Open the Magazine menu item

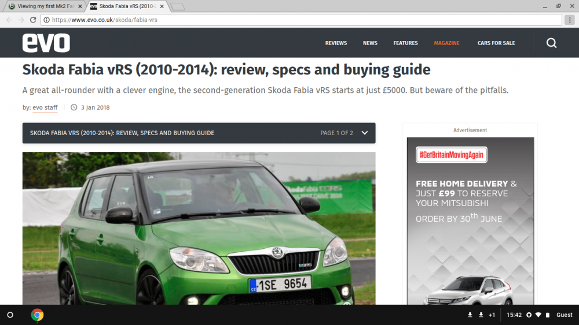click(447, 43)
